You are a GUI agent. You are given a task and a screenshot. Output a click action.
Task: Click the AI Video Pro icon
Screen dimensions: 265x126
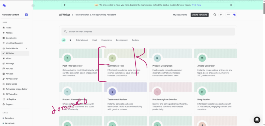[4, 94]
